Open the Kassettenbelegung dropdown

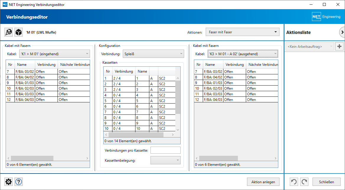pyautogui.click(x=166, y=160)
